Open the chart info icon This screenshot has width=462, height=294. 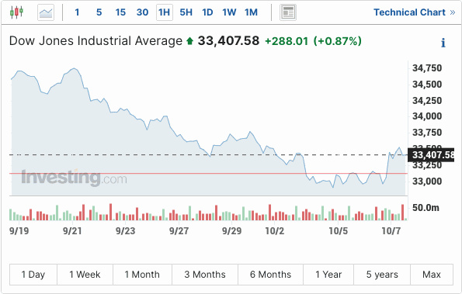point(443,43)
